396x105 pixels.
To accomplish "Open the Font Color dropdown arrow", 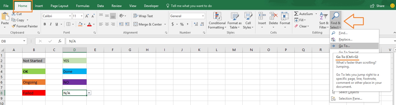I will 94,24.
